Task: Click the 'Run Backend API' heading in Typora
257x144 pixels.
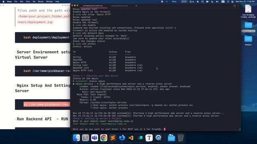Action: click(x=43, y=119)
